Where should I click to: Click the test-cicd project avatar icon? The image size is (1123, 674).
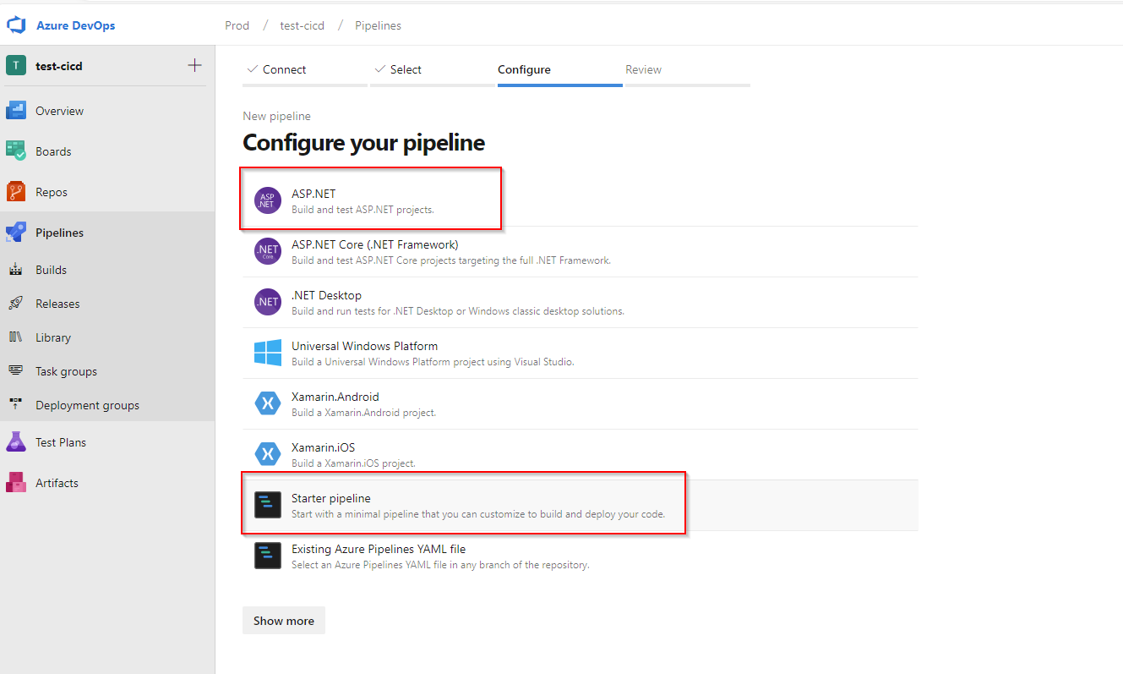[16, 66]
